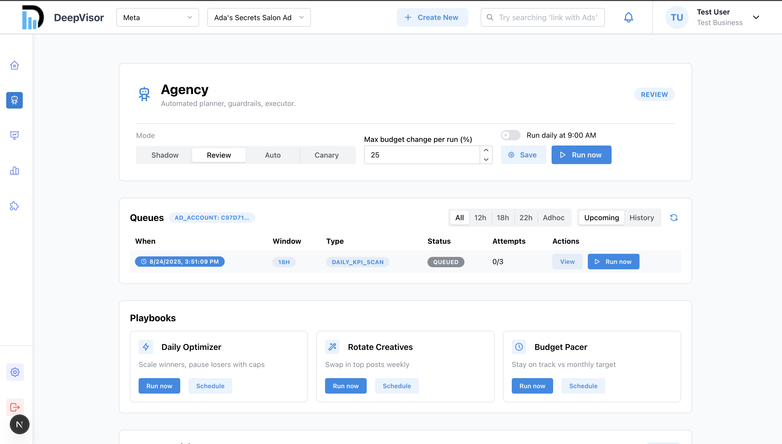Open the presentation monitor sidebar icon
Viewport: 782px width, 444px height.
point(14,135)
